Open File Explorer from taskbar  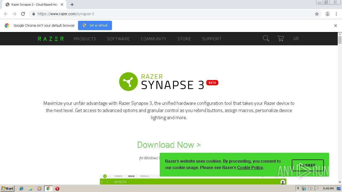pyautogui.click(x=30, y=189)
